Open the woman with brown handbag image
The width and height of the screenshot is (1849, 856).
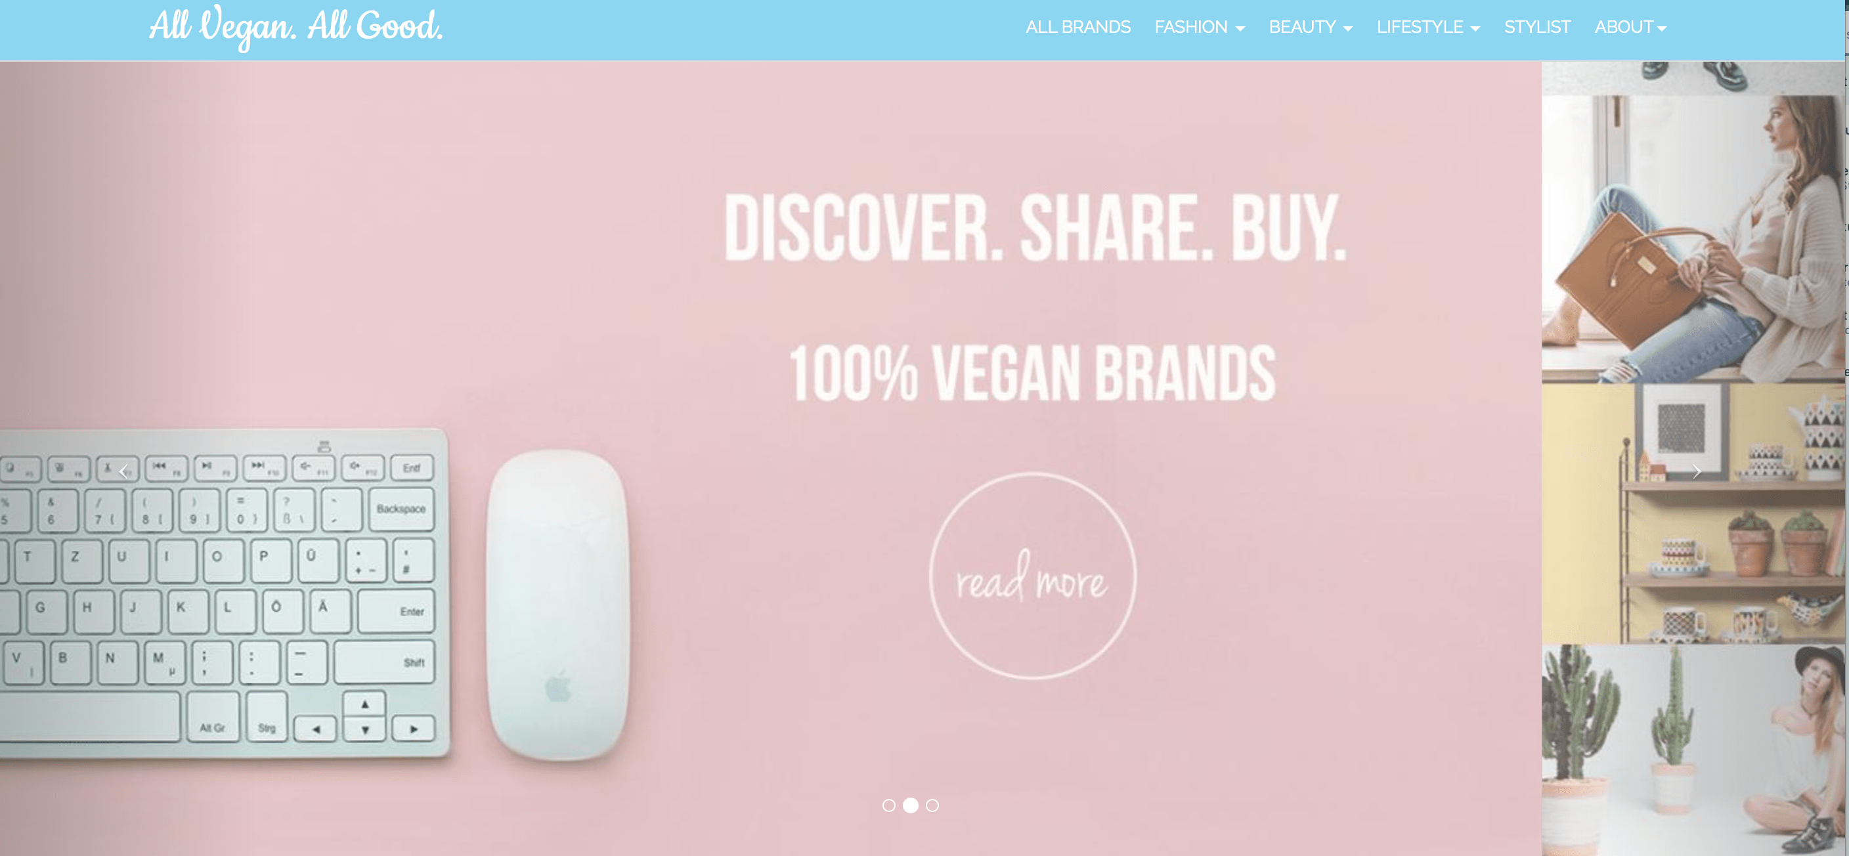[1693, 239]
